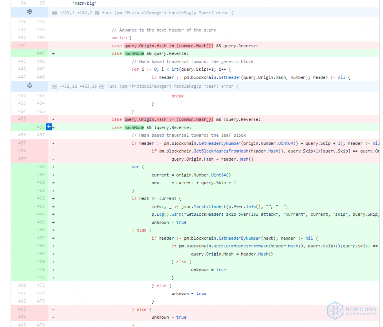Click new line number 473 beside '} else {'
383x327 pixels.
(x=41, y=285)
